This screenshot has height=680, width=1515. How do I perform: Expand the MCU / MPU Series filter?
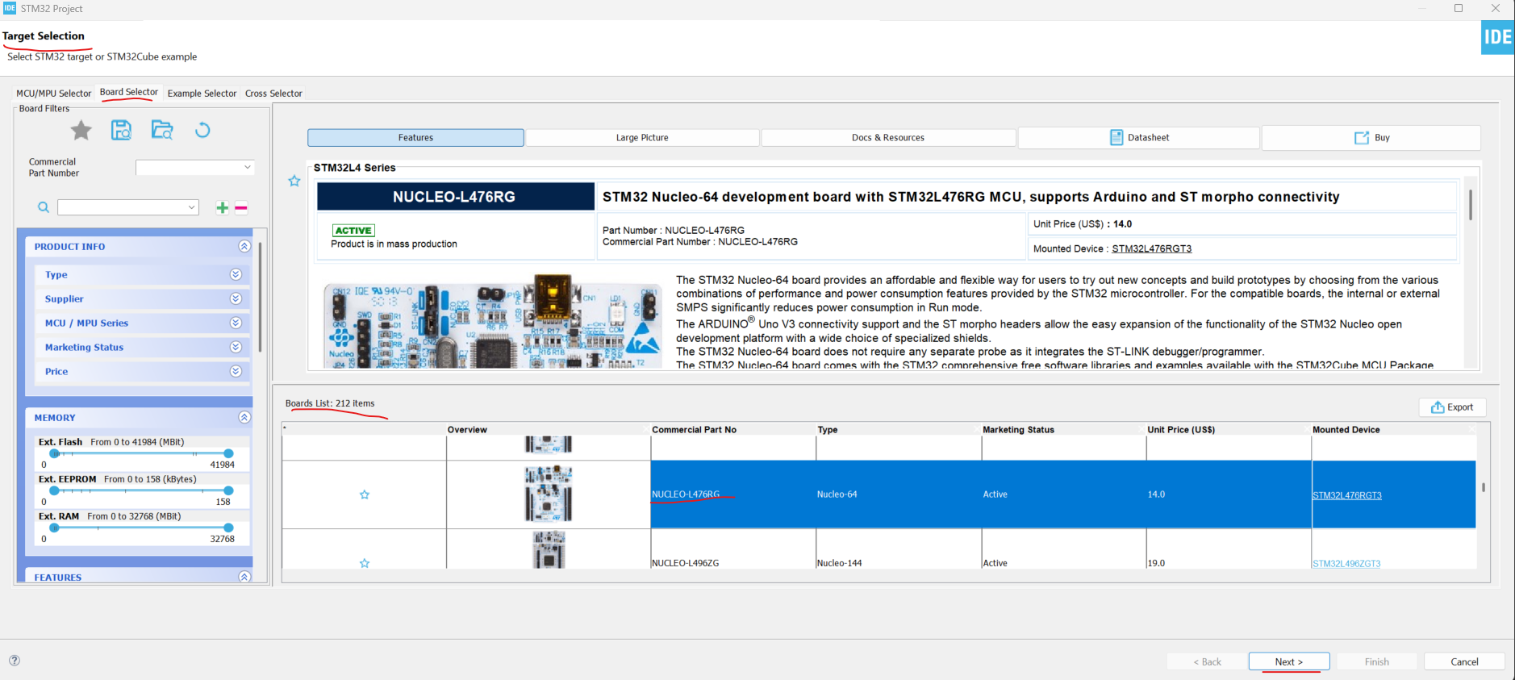[236, 323]
